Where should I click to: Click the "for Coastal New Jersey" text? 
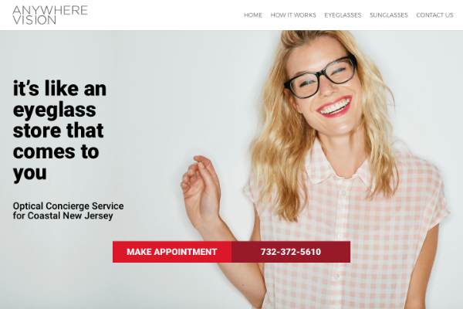pos(63,216)
